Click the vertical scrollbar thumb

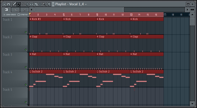tap(192, 21)
